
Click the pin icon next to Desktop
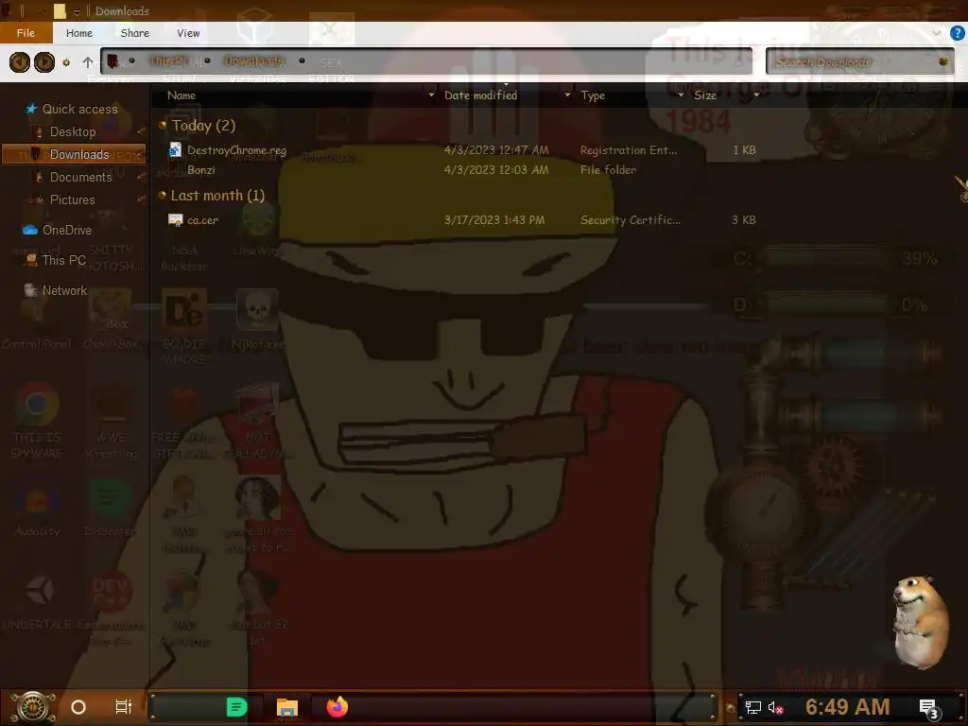[142, 131]
